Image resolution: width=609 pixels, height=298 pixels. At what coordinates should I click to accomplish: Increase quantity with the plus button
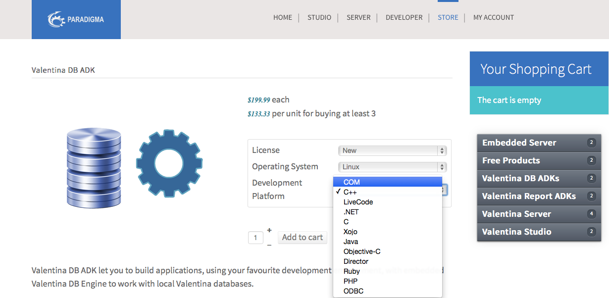pos(269,230)
